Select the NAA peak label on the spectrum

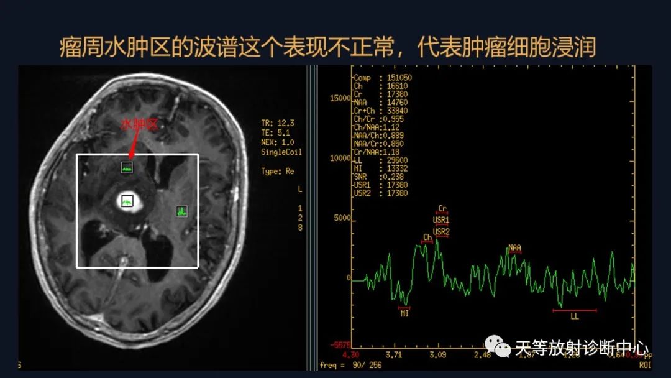click(x=513, y=247)
